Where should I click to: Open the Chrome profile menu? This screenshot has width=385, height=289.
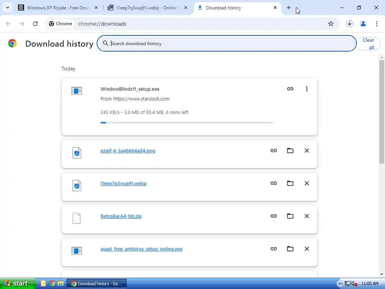363,24
